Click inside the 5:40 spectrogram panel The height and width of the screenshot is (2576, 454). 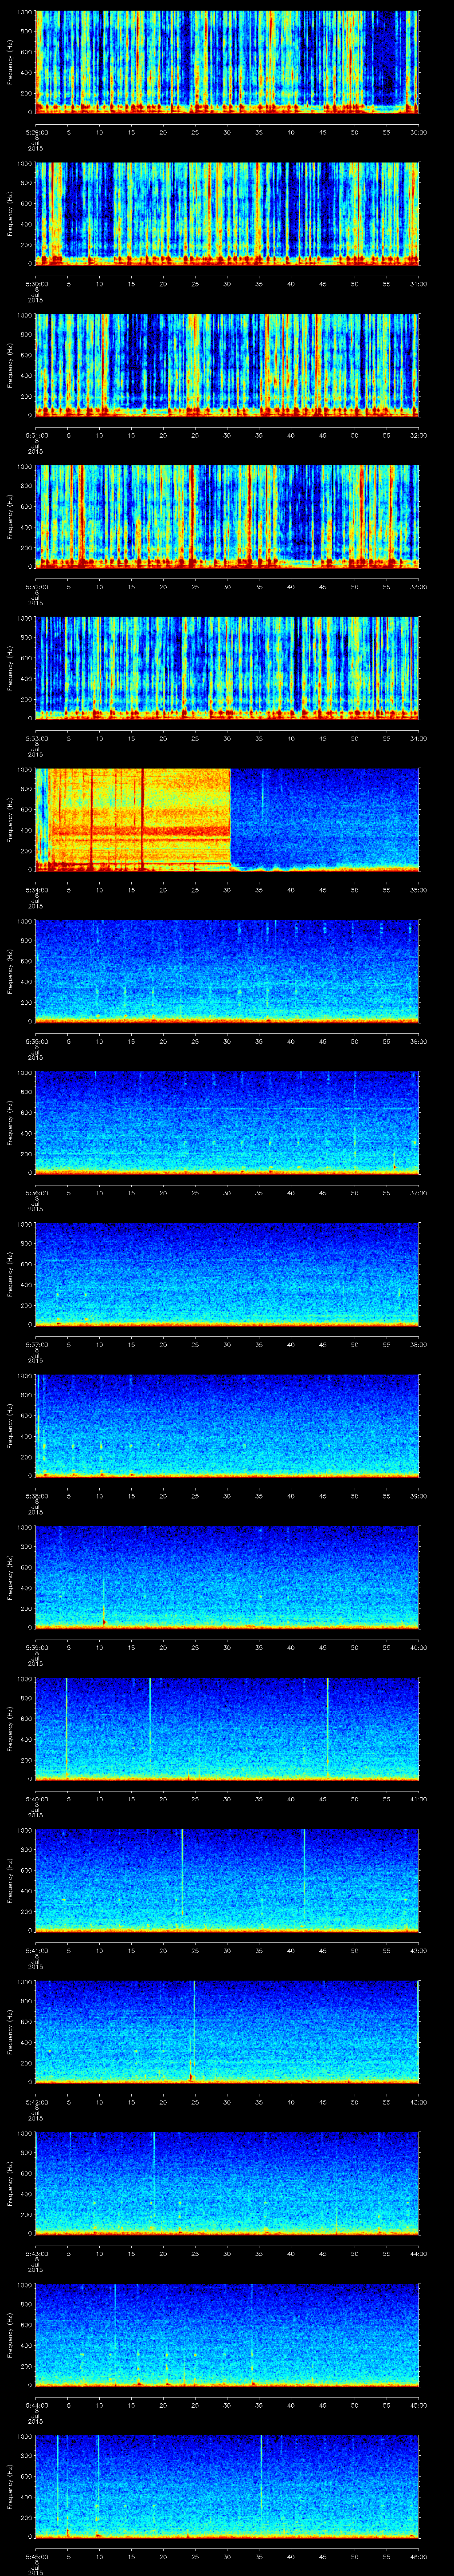[227, 1728]
